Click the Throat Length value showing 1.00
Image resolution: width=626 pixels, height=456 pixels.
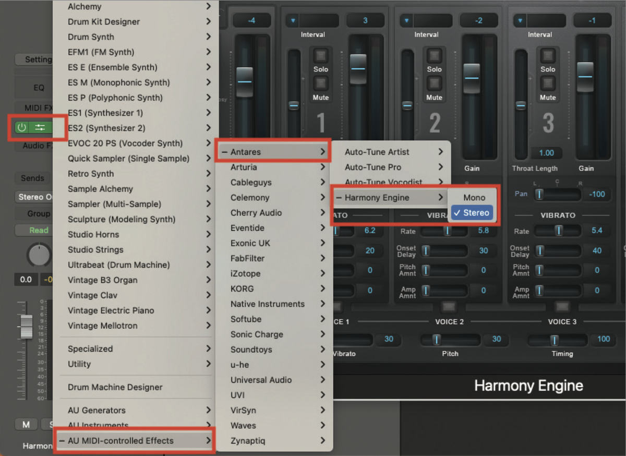[x=547, y=153]
